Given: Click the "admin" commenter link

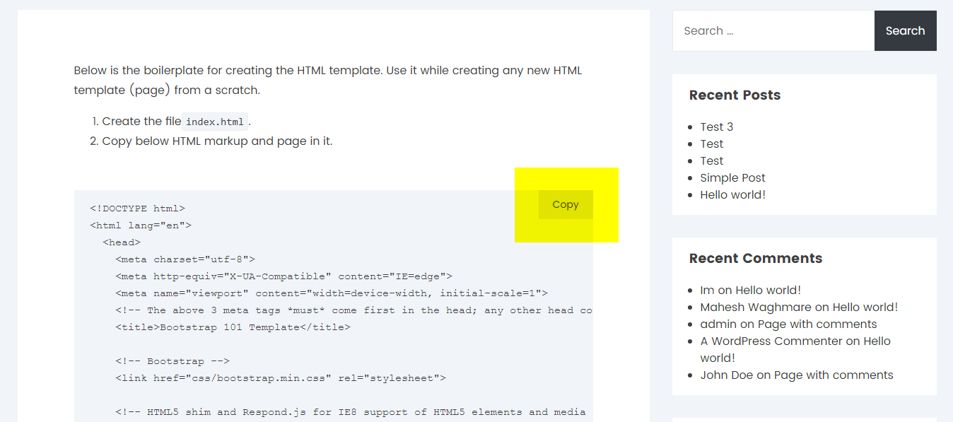Looking at the screenshot, I should tap(718, 324).
